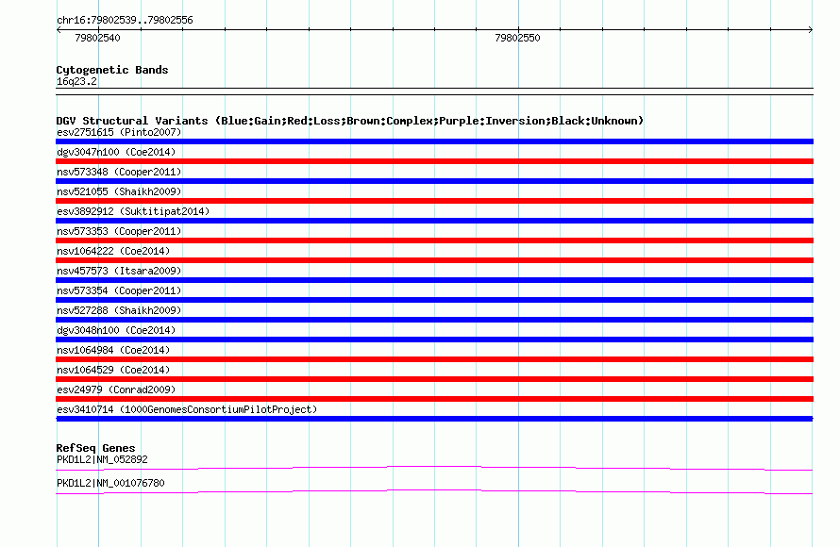Click the blue bar for nsv573348 (Cooper2011)

[434, 181]
